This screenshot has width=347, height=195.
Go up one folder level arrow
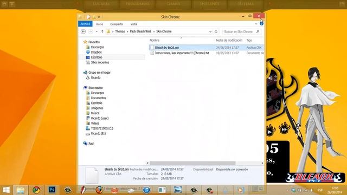(102, 31)
